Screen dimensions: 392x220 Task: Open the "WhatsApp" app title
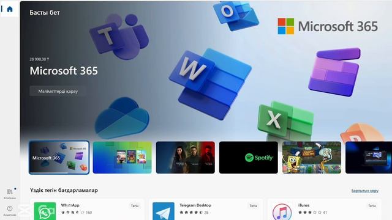[x=70, y=205]
